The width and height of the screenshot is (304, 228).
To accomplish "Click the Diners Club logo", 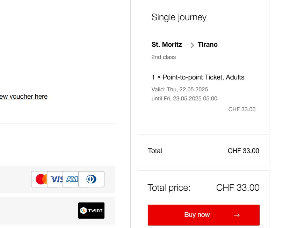I will pos(91,179).
